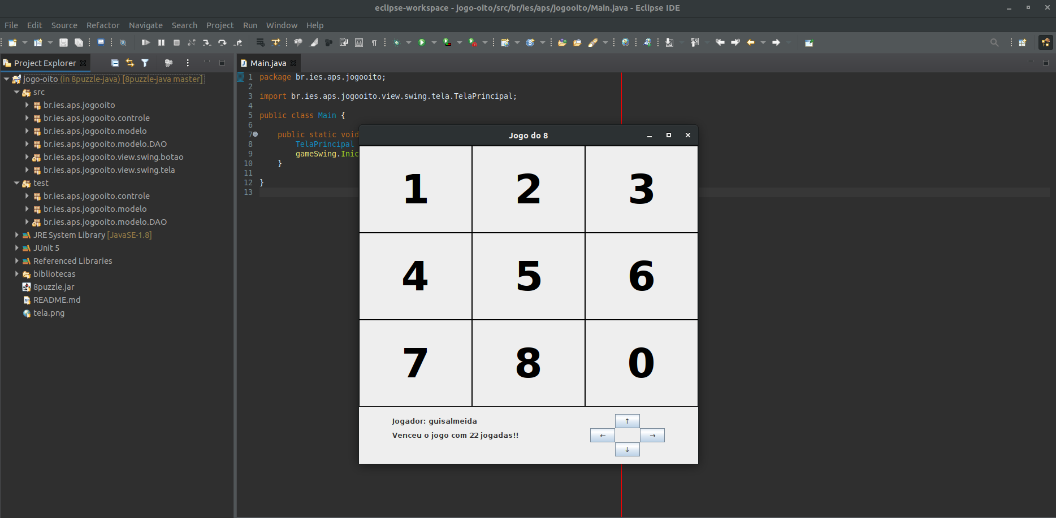Toggle Link with Editor in Project Explorer

tap(130, 63)
